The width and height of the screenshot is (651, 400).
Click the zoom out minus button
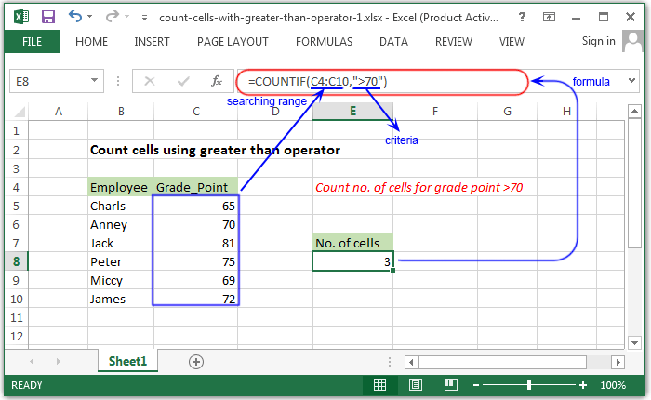coord(476,385)
